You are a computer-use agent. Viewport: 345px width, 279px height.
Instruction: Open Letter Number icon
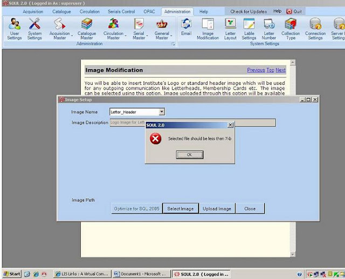[269, 24]
